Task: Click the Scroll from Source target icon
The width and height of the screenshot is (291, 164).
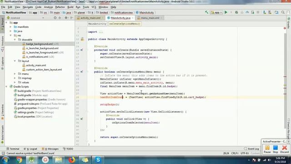Action: click(55, 18)
